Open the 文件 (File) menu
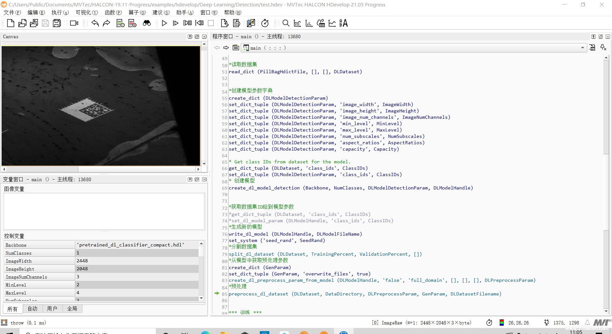The image size is (612, 334). click(x=12, y=12)
